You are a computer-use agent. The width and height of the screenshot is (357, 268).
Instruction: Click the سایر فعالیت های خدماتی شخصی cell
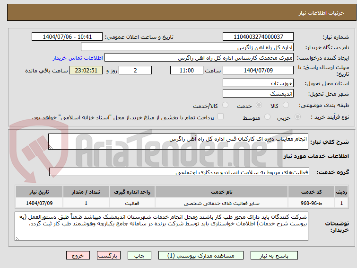[222, 203]
